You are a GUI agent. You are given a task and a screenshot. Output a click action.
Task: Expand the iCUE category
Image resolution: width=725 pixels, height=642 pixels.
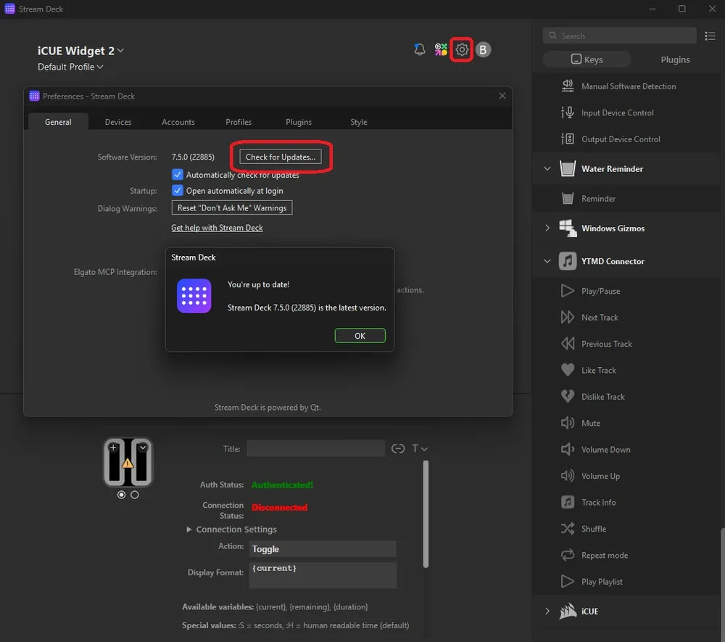547,611
